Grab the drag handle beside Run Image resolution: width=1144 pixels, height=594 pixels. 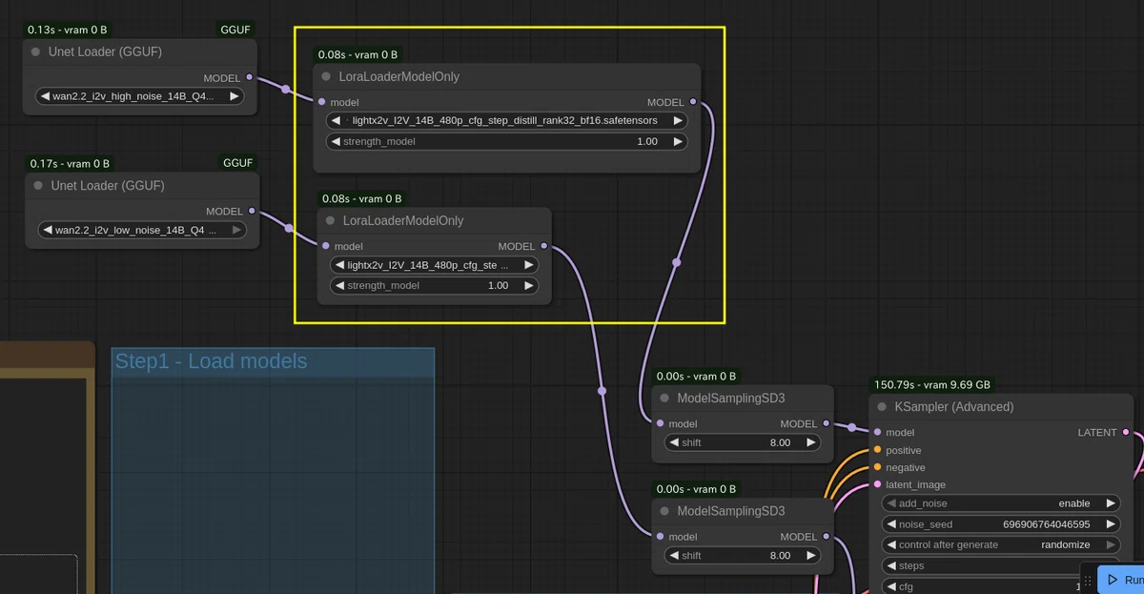[1088, 580]
